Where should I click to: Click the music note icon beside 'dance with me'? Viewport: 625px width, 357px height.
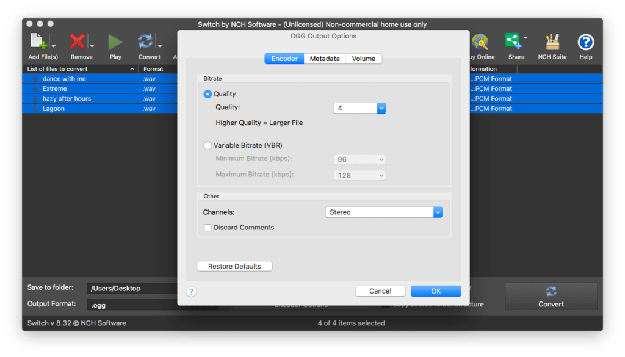click(35, 79)
